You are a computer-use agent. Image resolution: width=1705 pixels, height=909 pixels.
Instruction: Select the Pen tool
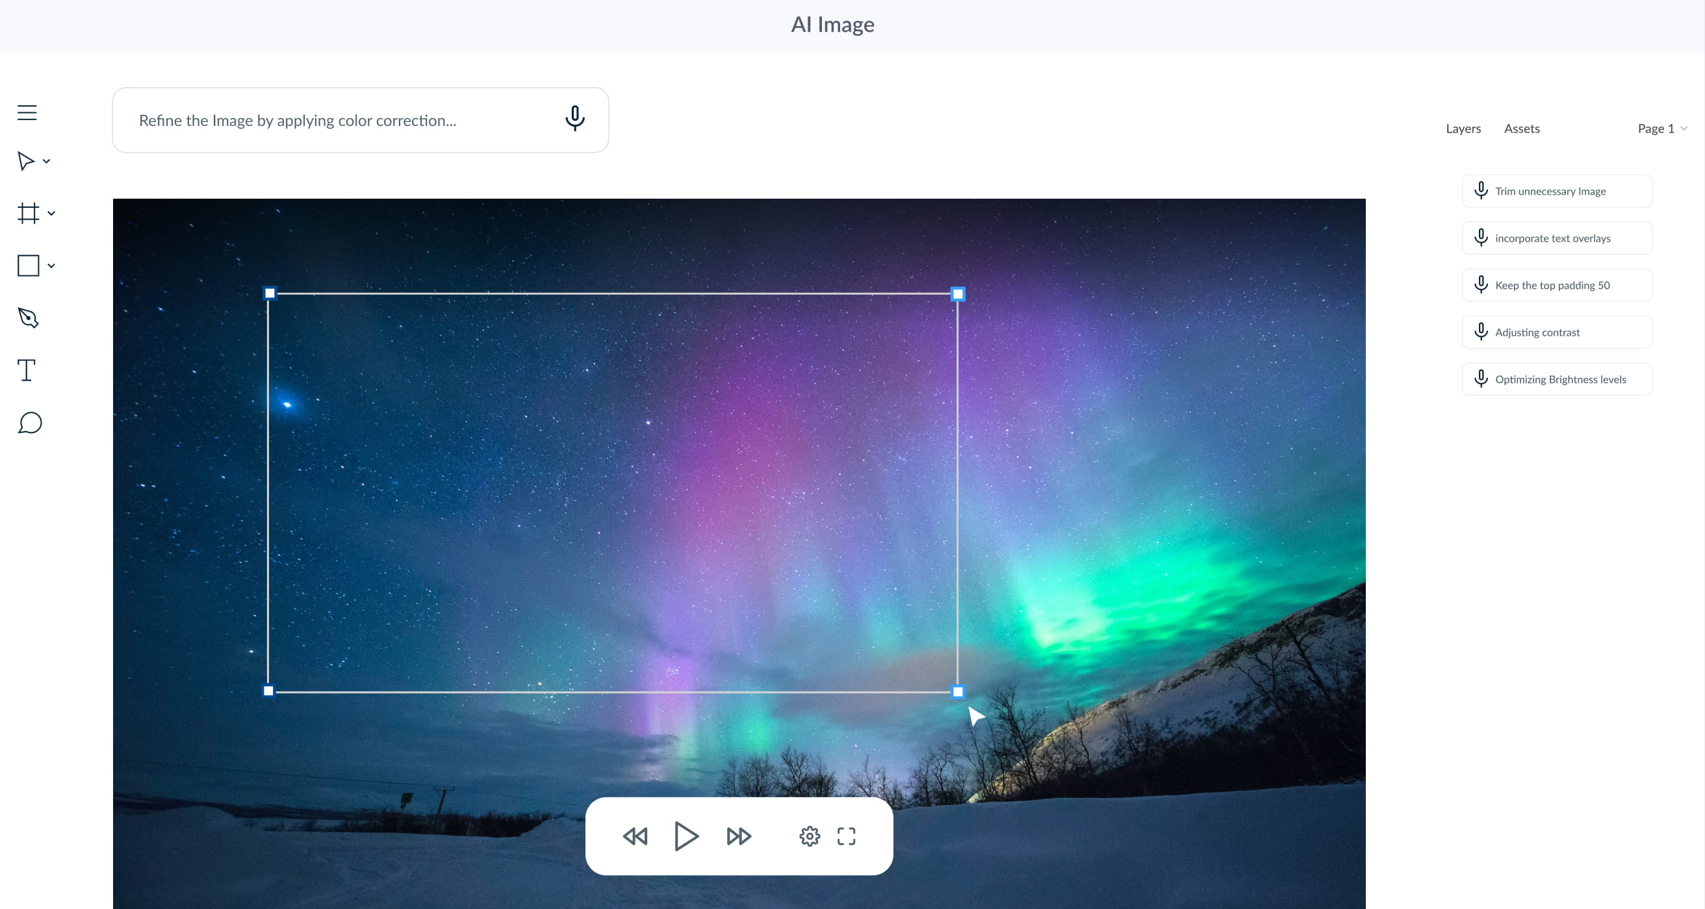pyautogui.click(x=28, y=318)
